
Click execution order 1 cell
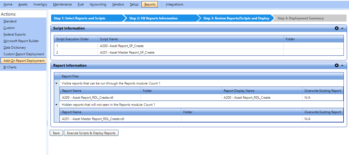pos(76,46)
